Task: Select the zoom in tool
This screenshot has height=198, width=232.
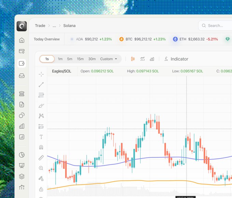Action: tap(41, 168)
